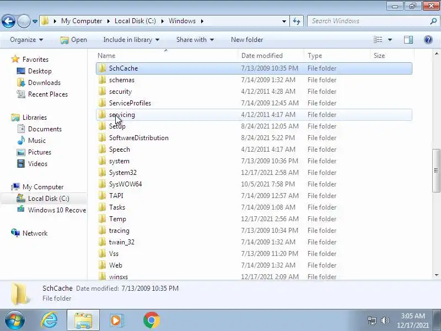Click the My Computer breadcrumb

click(x=82, y=21)
